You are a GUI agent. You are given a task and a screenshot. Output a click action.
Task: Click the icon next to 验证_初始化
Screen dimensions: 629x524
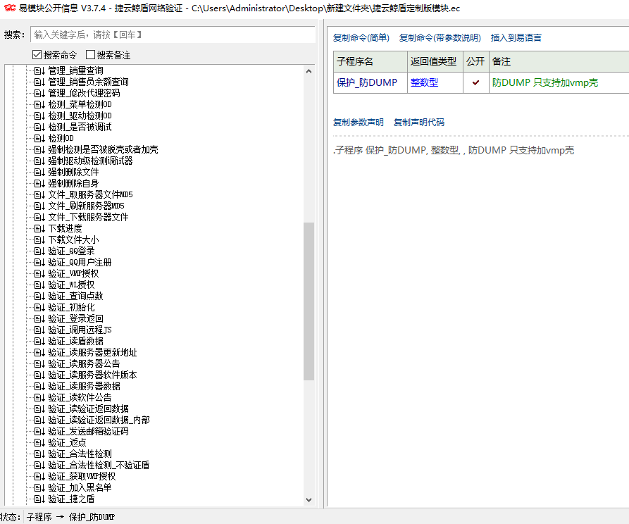[39, 307]
